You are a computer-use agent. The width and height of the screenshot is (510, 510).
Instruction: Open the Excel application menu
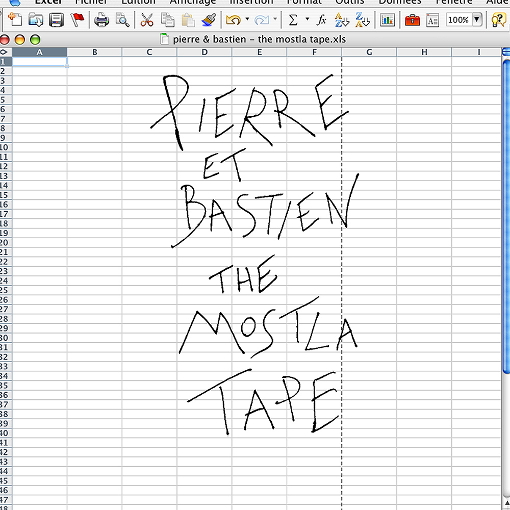[48, 2]
